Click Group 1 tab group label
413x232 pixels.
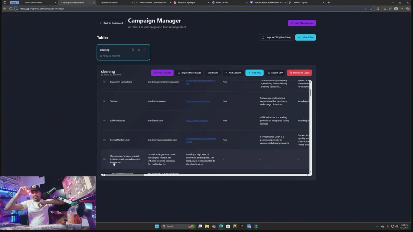14,3
